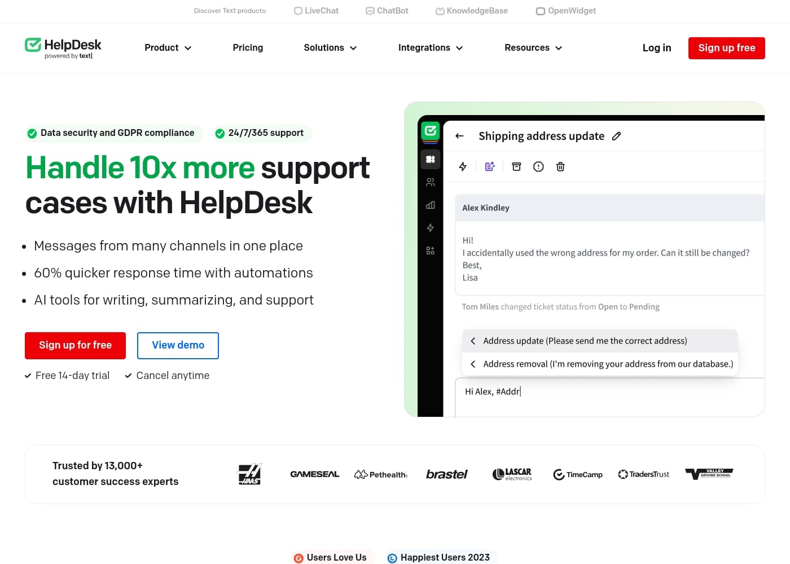Viewport: 790px width, 564px height.
Task: Edit the ticket title via the pencil icon
Action: click(x=616, y=136)
